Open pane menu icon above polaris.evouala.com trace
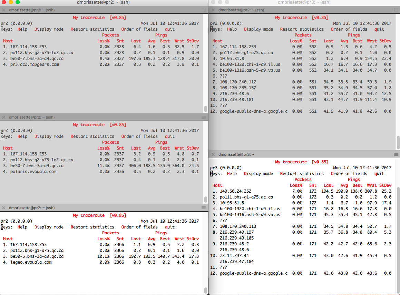 (204, 117)
